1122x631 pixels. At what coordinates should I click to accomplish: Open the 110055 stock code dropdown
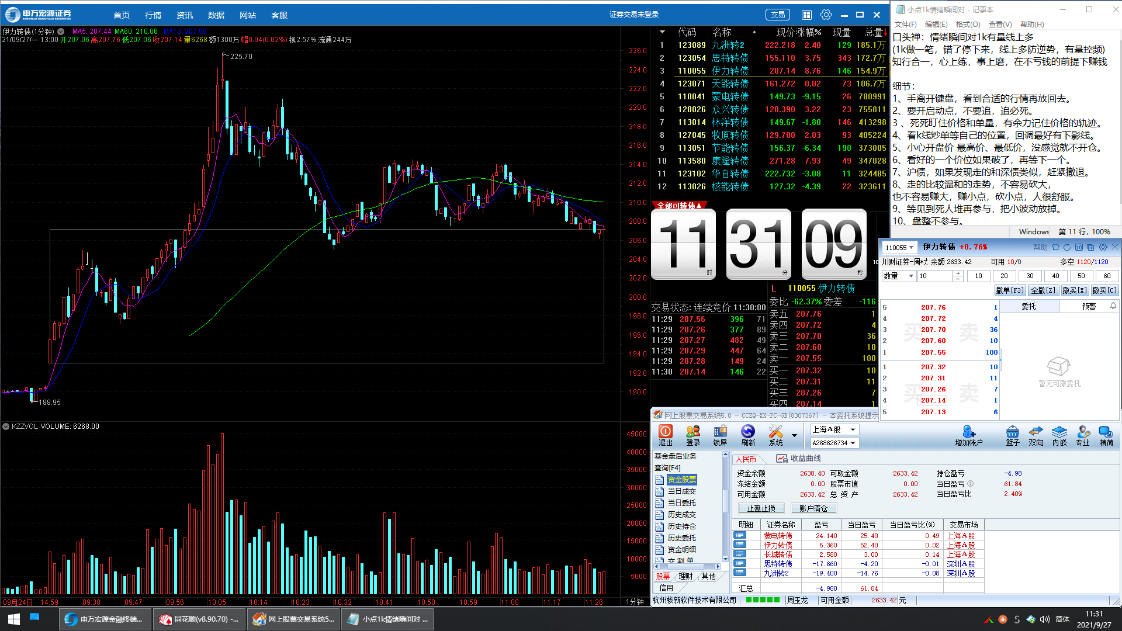pyautogui.click(x=912, y=248)
